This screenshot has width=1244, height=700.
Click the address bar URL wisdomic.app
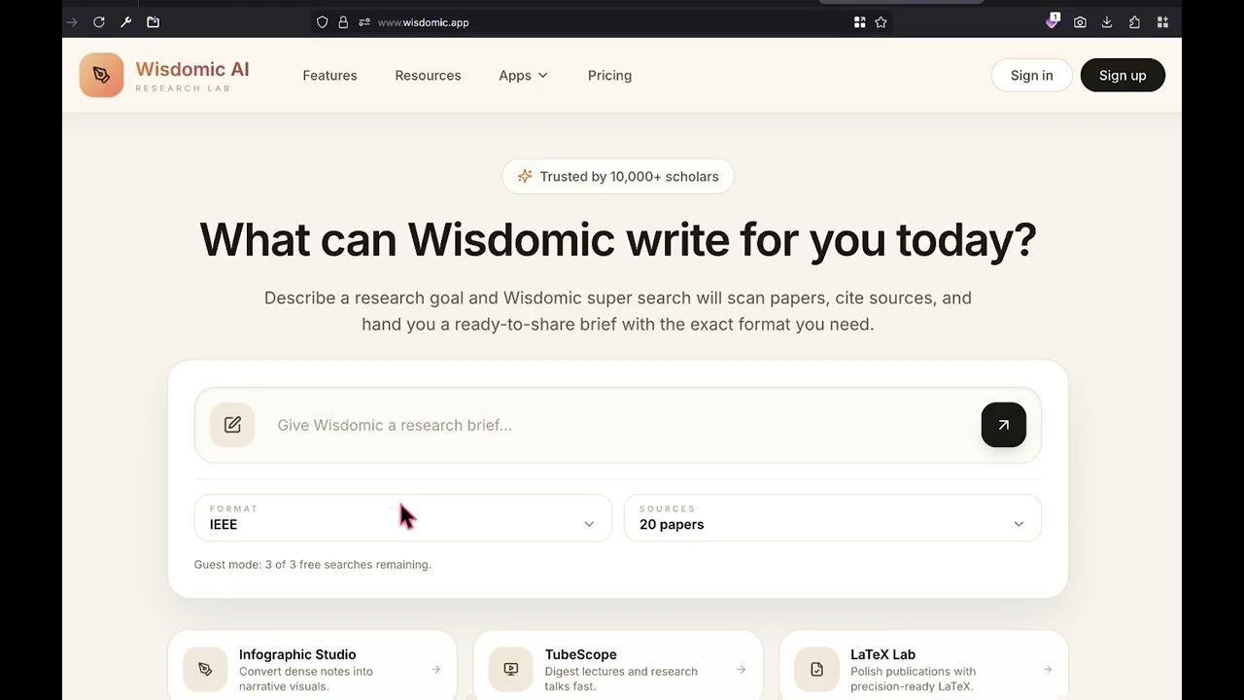pyautogui.click(x=423, y=22)
